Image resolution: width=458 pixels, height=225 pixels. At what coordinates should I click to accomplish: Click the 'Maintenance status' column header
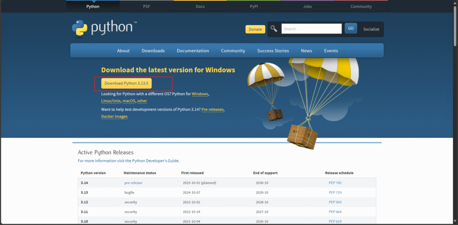(140, 173)
